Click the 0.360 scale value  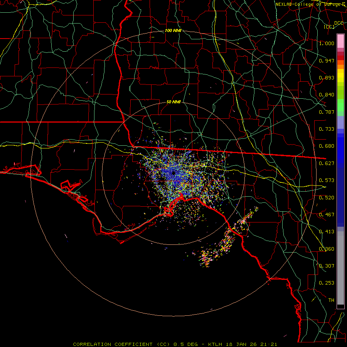[327, 249]
